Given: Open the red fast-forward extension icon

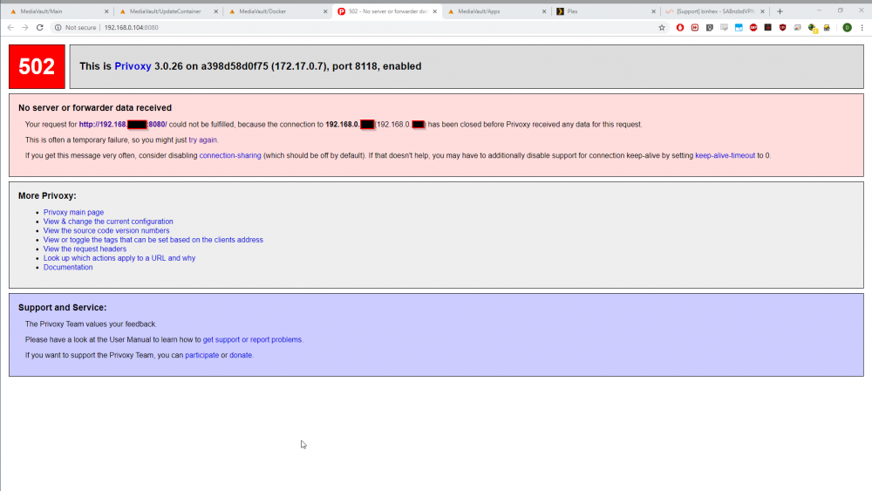Looking at the screenshot, I should pos(695,27).
